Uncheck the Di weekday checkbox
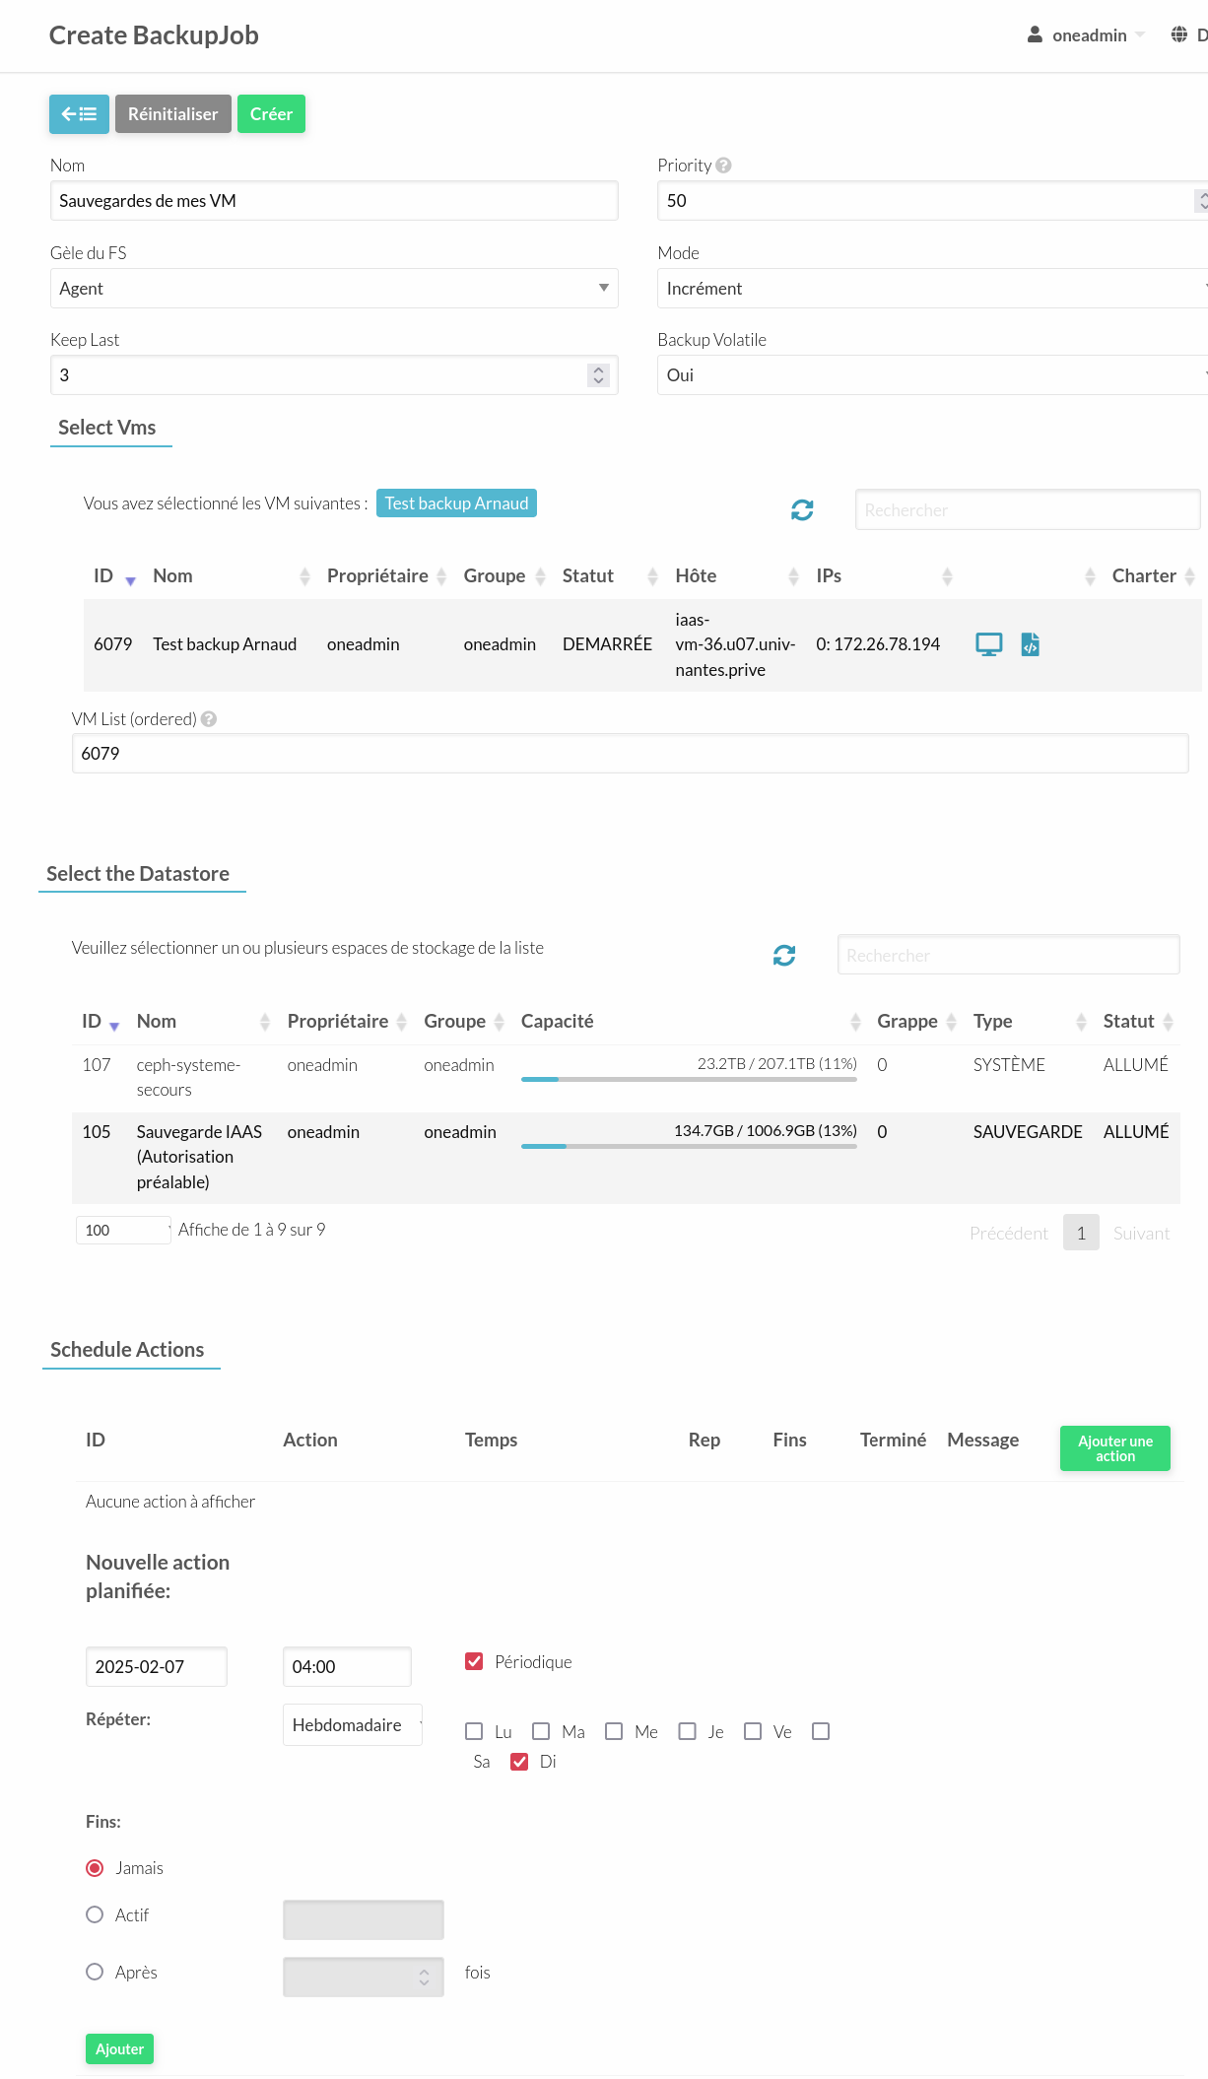This screenshot has height=2079, width=1208. pos(519,1762)
